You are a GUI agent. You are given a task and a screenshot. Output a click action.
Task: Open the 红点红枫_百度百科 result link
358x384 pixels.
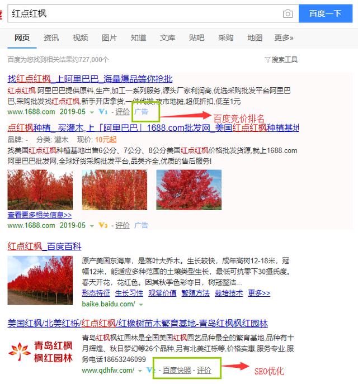[x=44, y=246]
